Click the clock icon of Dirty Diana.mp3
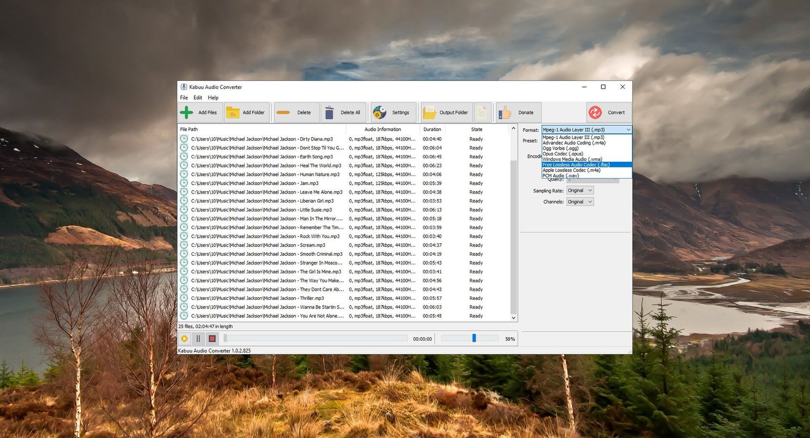 coord(184,139)
